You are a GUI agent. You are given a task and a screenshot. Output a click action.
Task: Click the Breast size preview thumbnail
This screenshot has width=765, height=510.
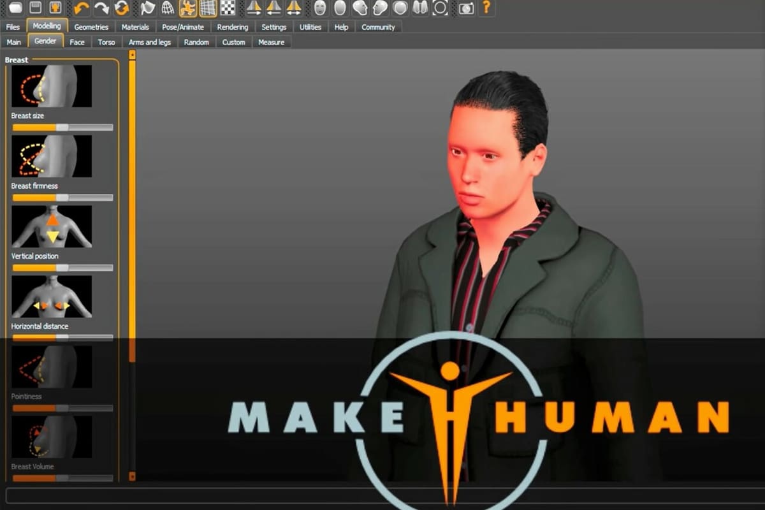tap(52, 86)
